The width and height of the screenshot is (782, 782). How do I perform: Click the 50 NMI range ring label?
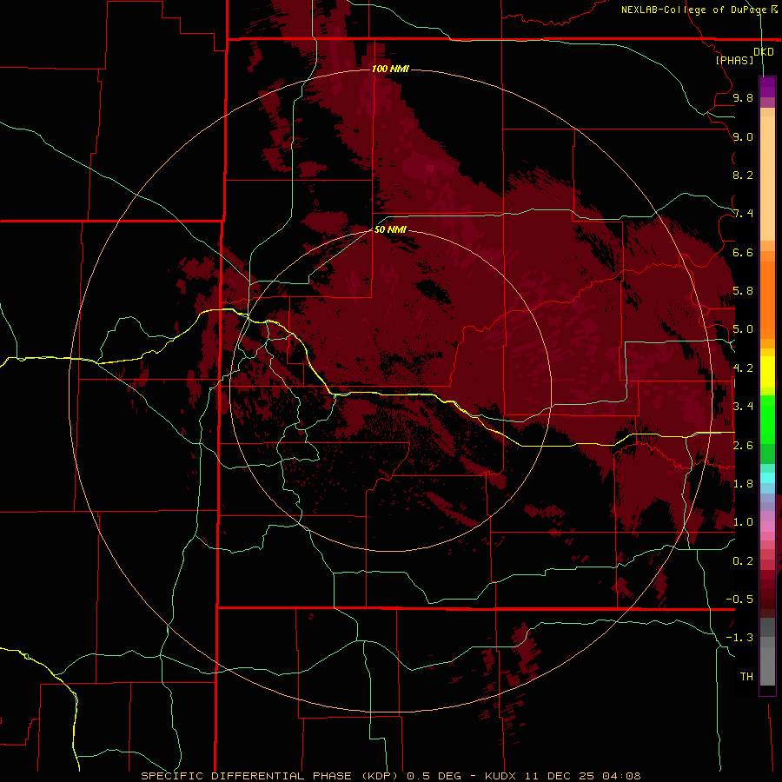click(x=390, y=229)
